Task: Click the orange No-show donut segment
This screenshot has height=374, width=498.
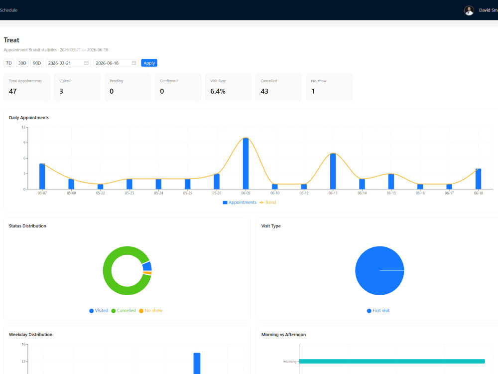Action: coord(147,273)
